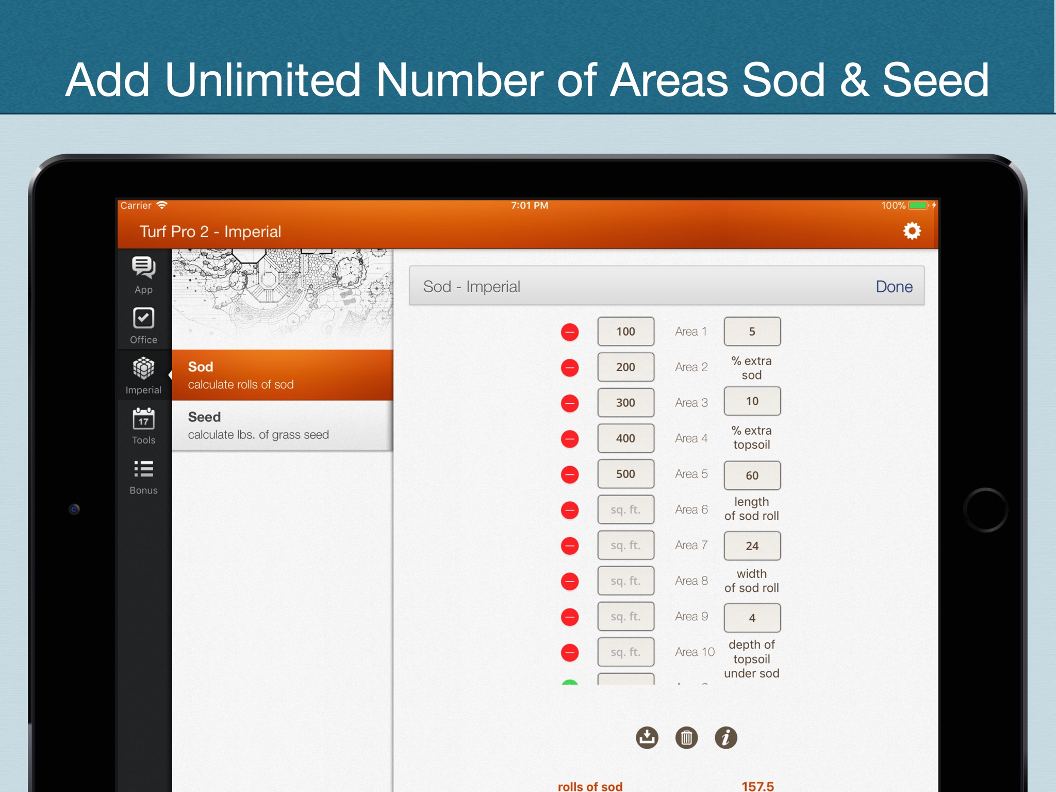The image size is (1056, 792).
Task: Open the Bonus list section
Action: point(143,476)
